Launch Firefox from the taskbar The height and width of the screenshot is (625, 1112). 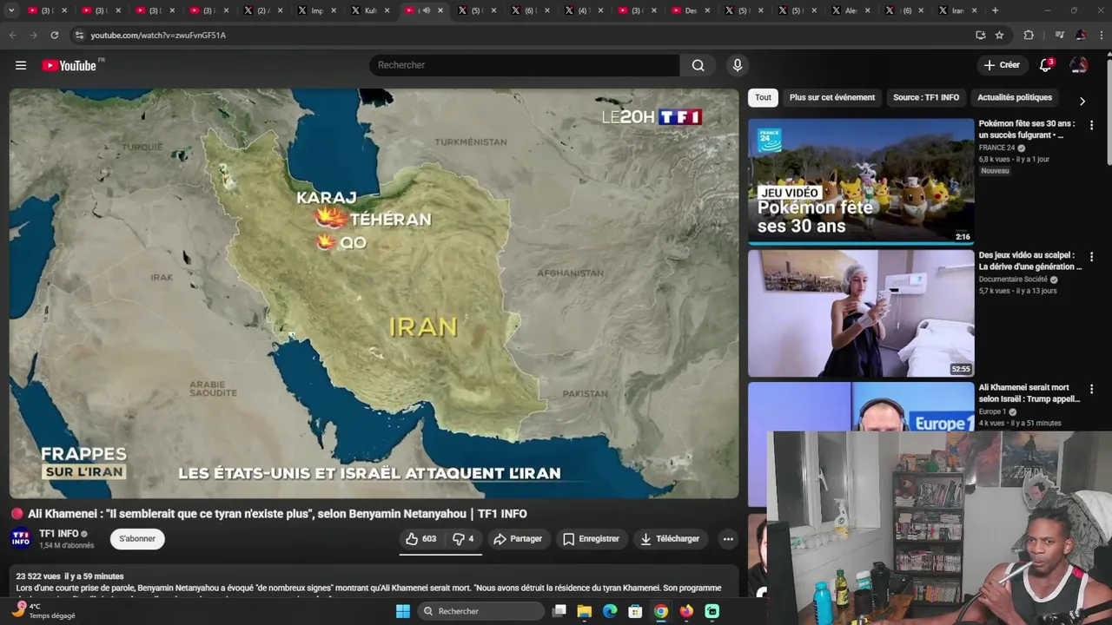(x=686, y=611)
